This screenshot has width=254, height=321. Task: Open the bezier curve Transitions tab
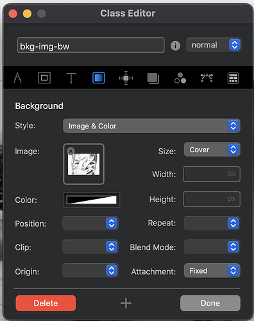207,78
